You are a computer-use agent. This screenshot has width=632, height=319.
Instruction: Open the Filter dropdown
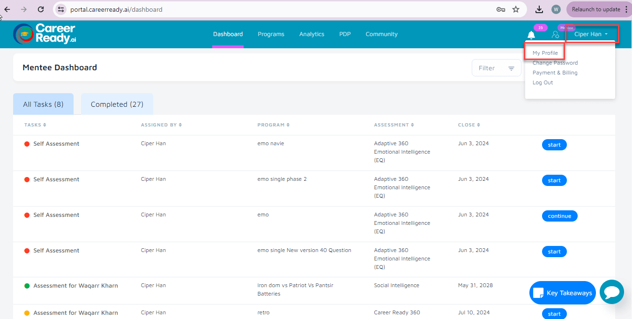pyautogui.click(x=496, y=68)
